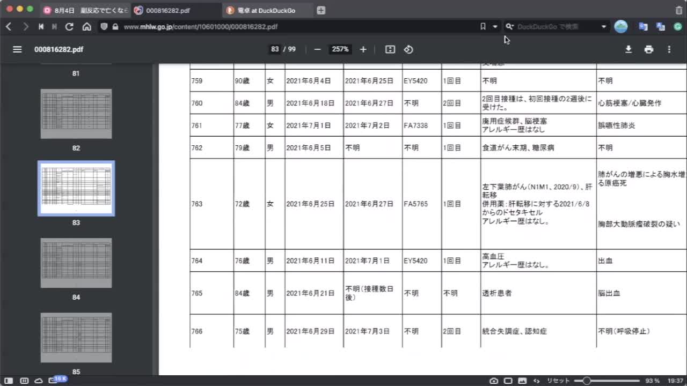Show site info padlock
Viewport: 687px width, 386px height.
point(115,26)
